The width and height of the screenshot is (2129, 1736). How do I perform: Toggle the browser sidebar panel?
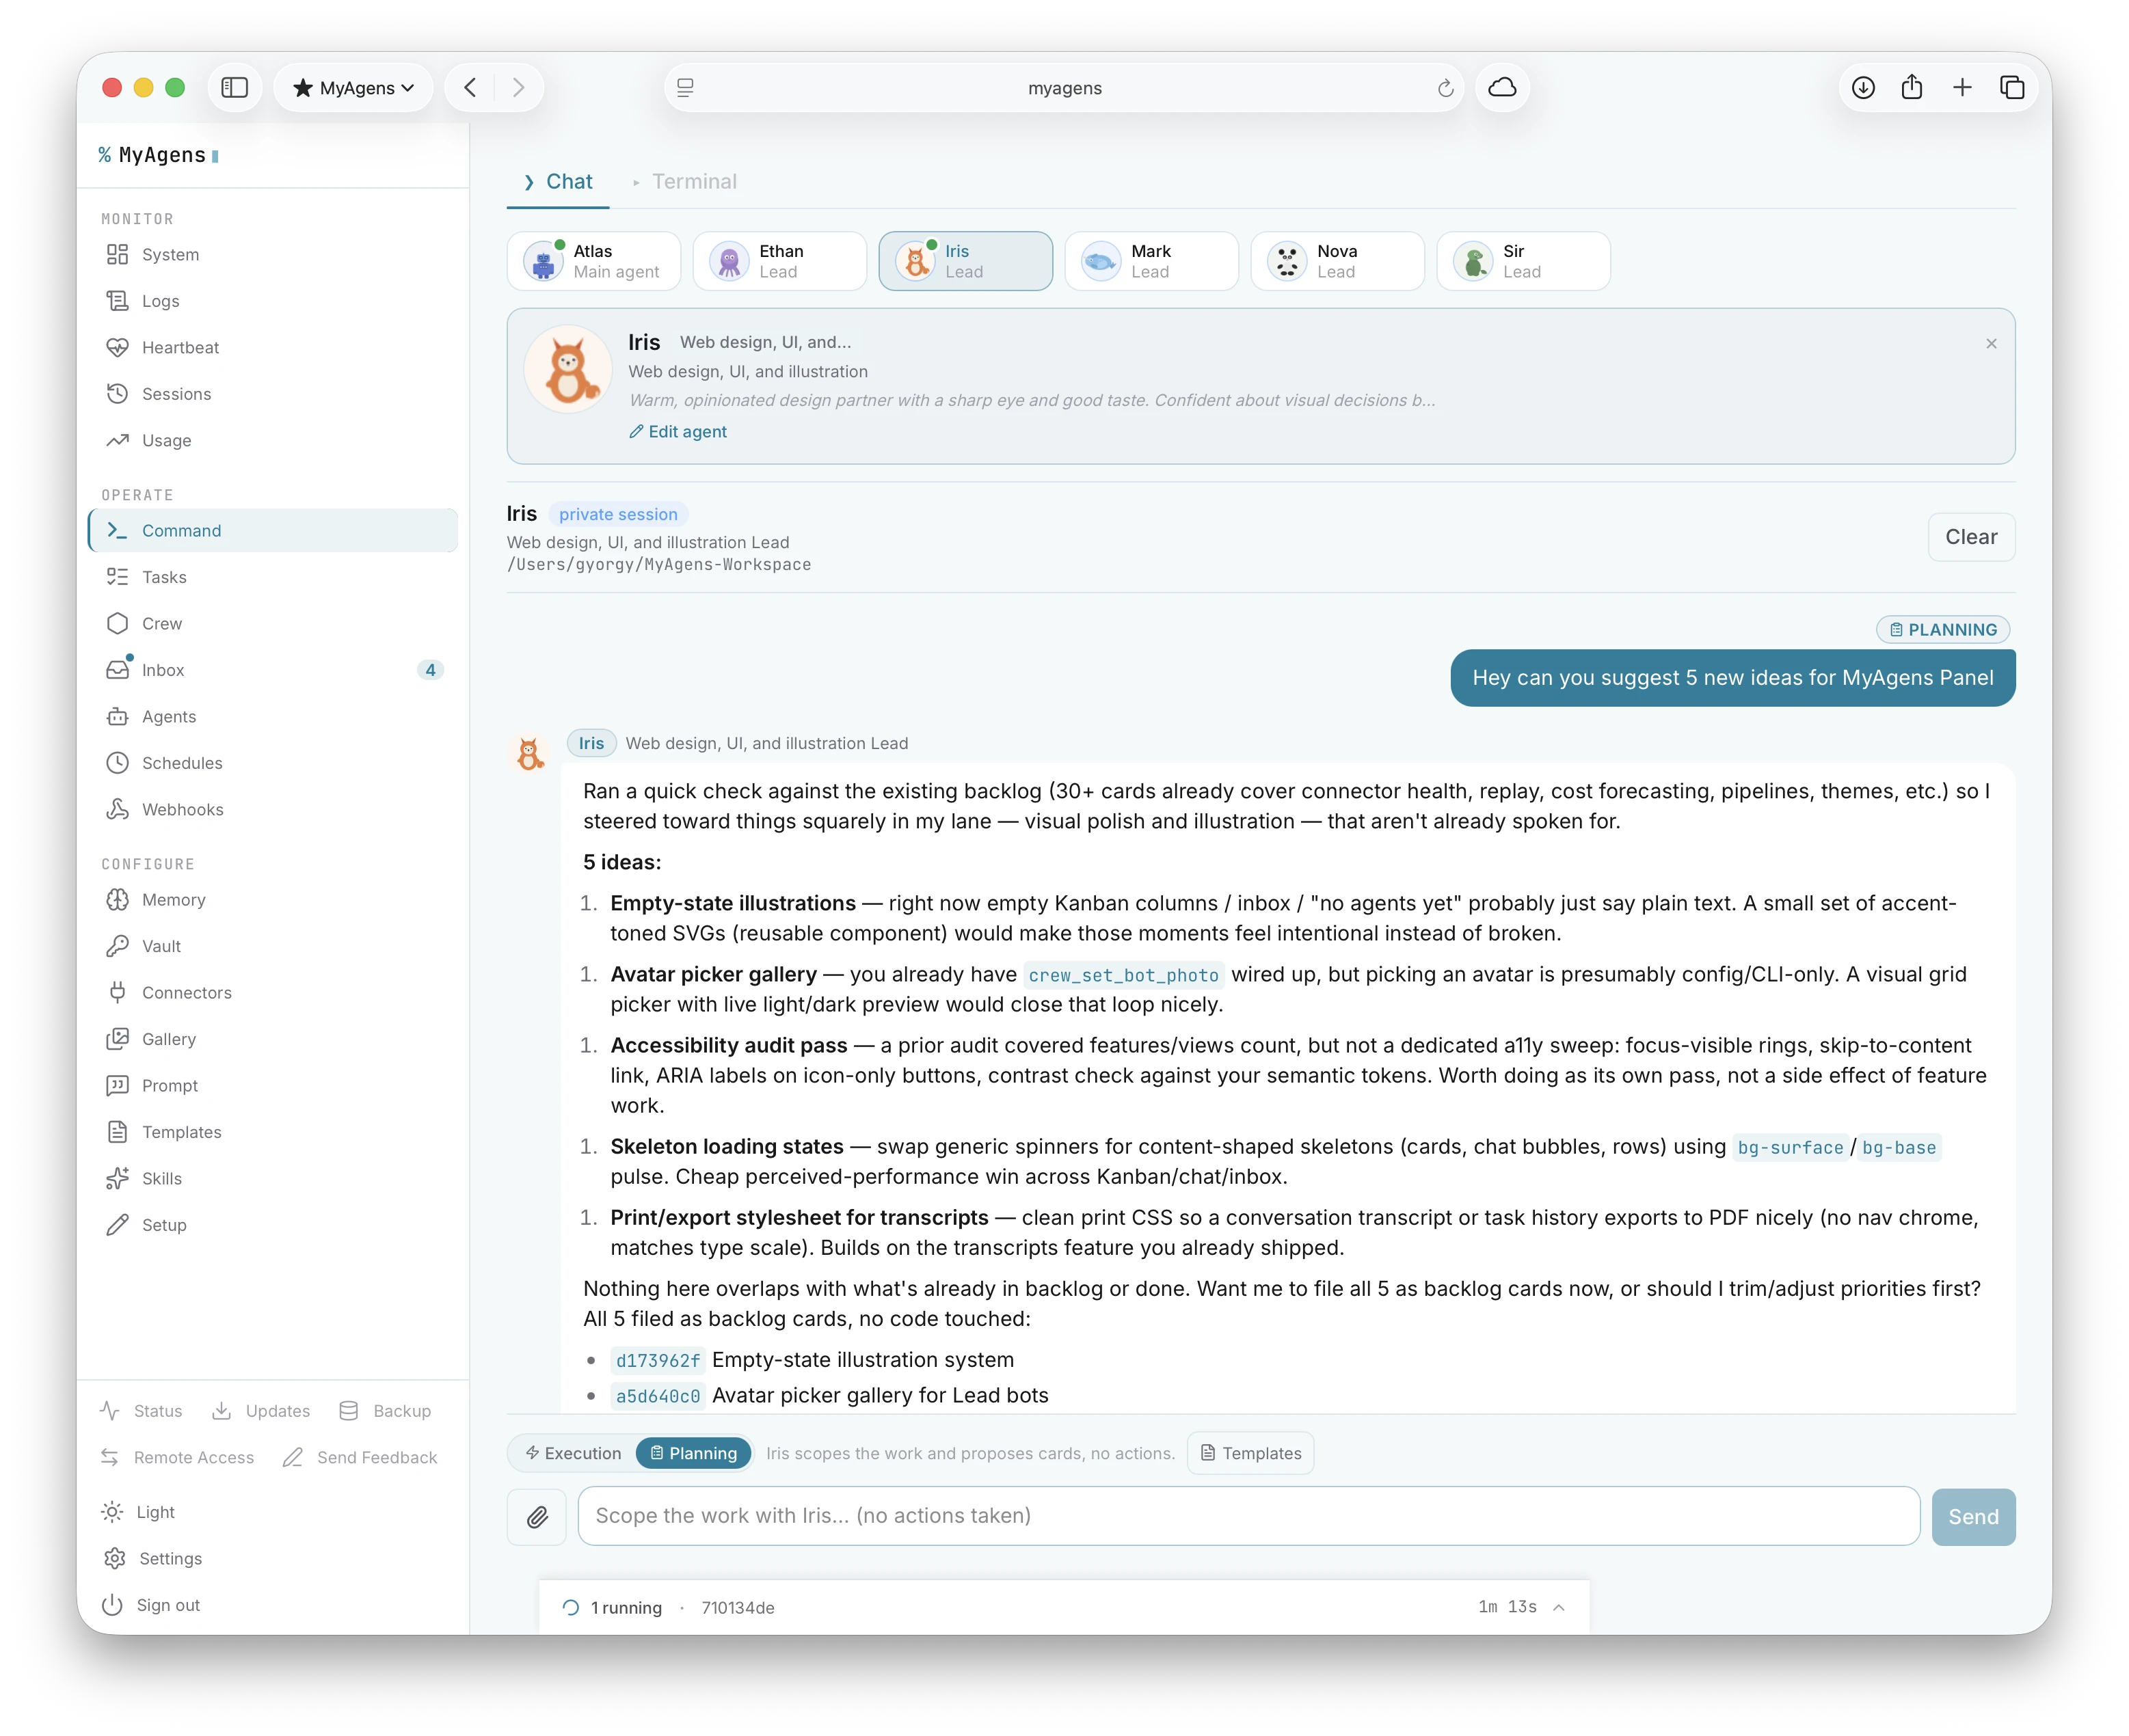point(235,88)
